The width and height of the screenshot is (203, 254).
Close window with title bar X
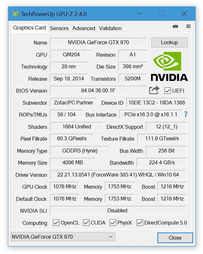click(184, 14)
